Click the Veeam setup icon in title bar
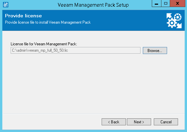The height and width of the screenshot is (132, 187). pos(6,5)
